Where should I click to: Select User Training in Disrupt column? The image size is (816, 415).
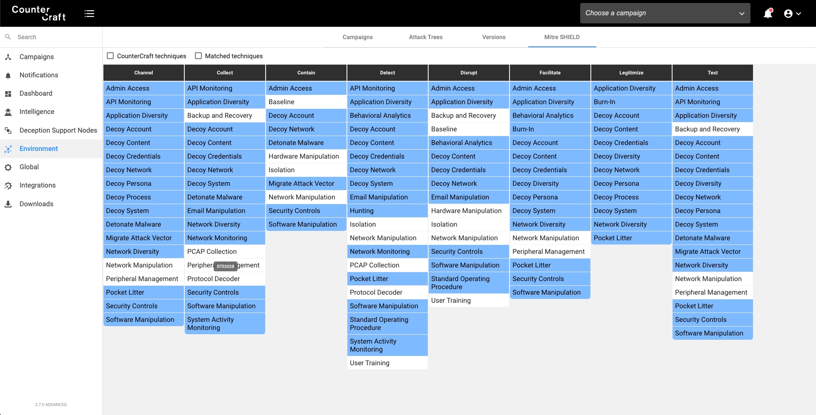469,301
